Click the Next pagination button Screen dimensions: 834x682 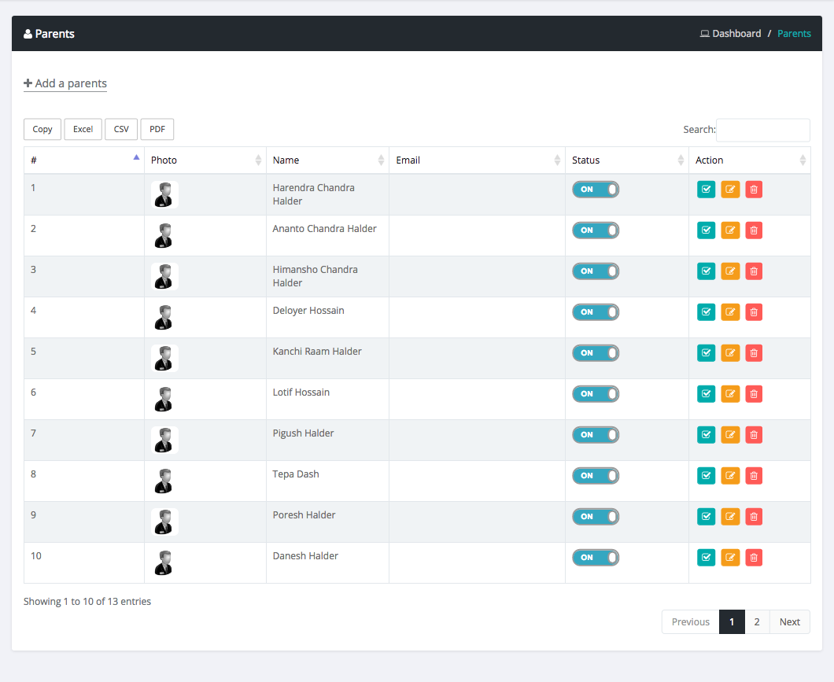click(789, 622)
